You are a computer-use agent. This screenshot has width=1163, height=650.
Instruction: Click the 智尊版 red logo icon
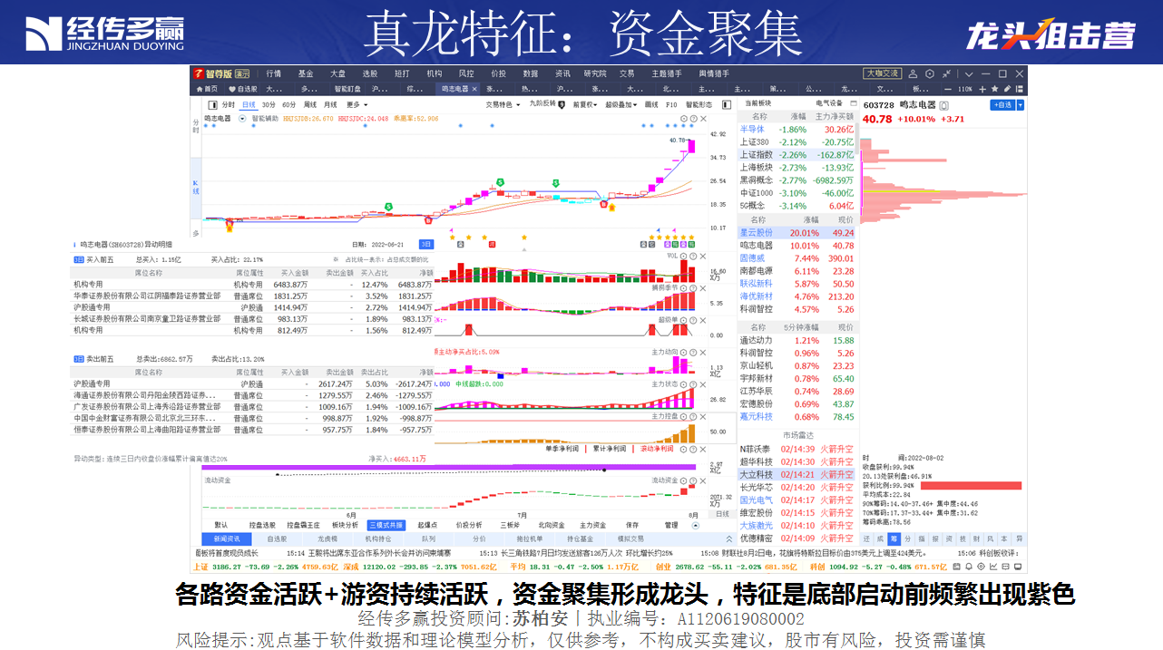point(197,73)
